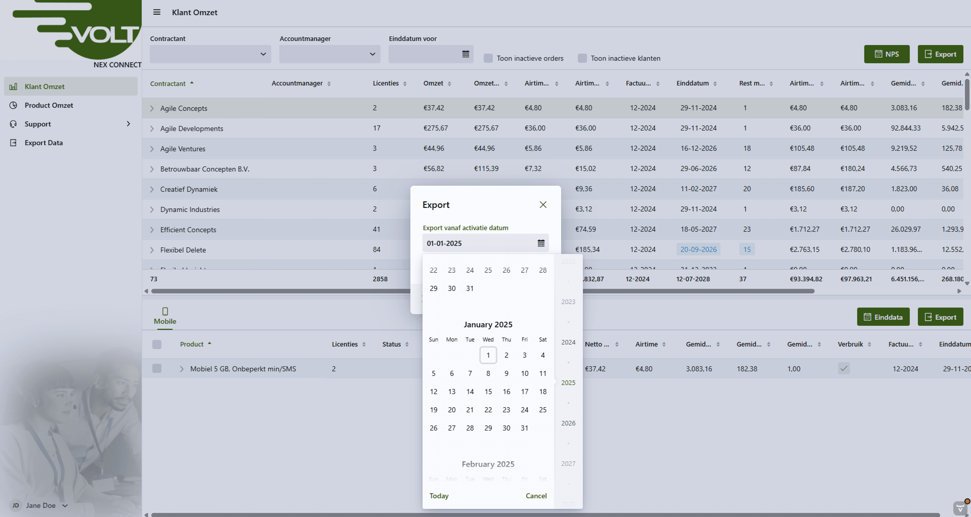
Task: Click calendar icon in Export date field
Action: (x=541, y=243)
